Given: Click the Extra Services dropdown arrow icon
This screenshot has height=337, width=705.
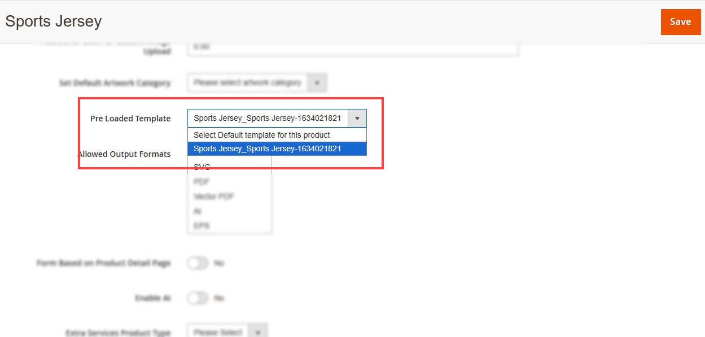Looking at the screenshot, I should pos(258,332).
